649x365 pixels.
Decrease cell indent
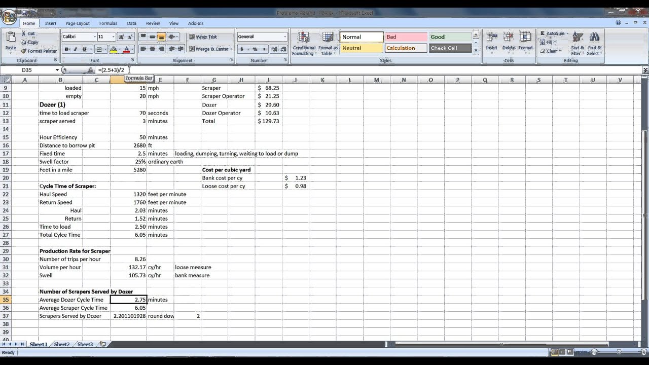tap(171, 49)
